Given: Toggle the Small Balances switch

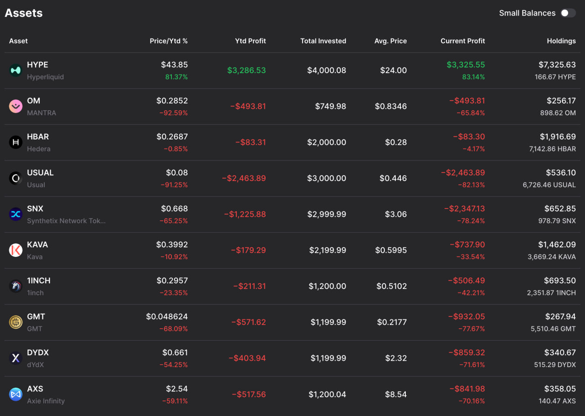Looking at the screenshot, I should pos(568,13).
